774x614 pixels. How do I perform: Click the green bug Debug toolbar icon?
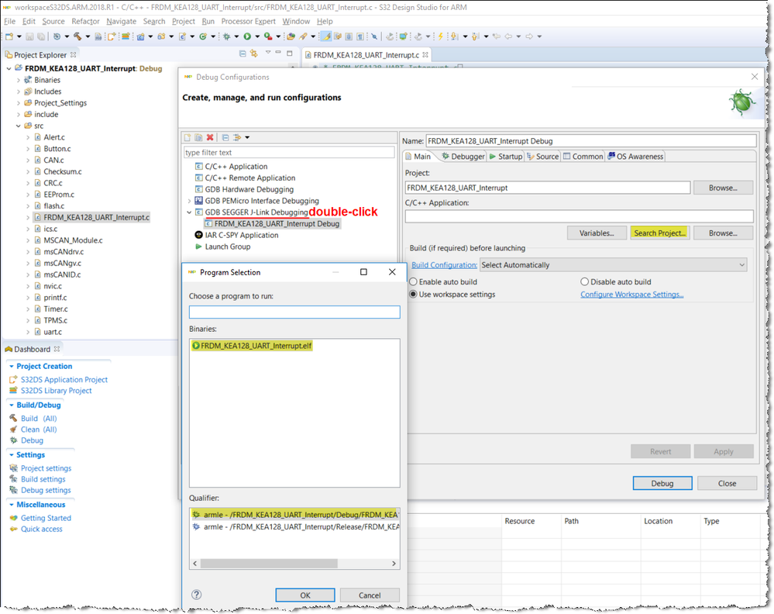click(x=226, y=36)
